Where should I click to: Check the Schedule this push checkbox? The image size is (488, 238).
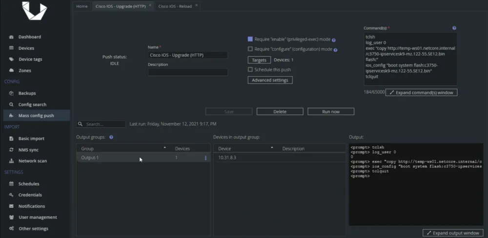click(250, 69)
